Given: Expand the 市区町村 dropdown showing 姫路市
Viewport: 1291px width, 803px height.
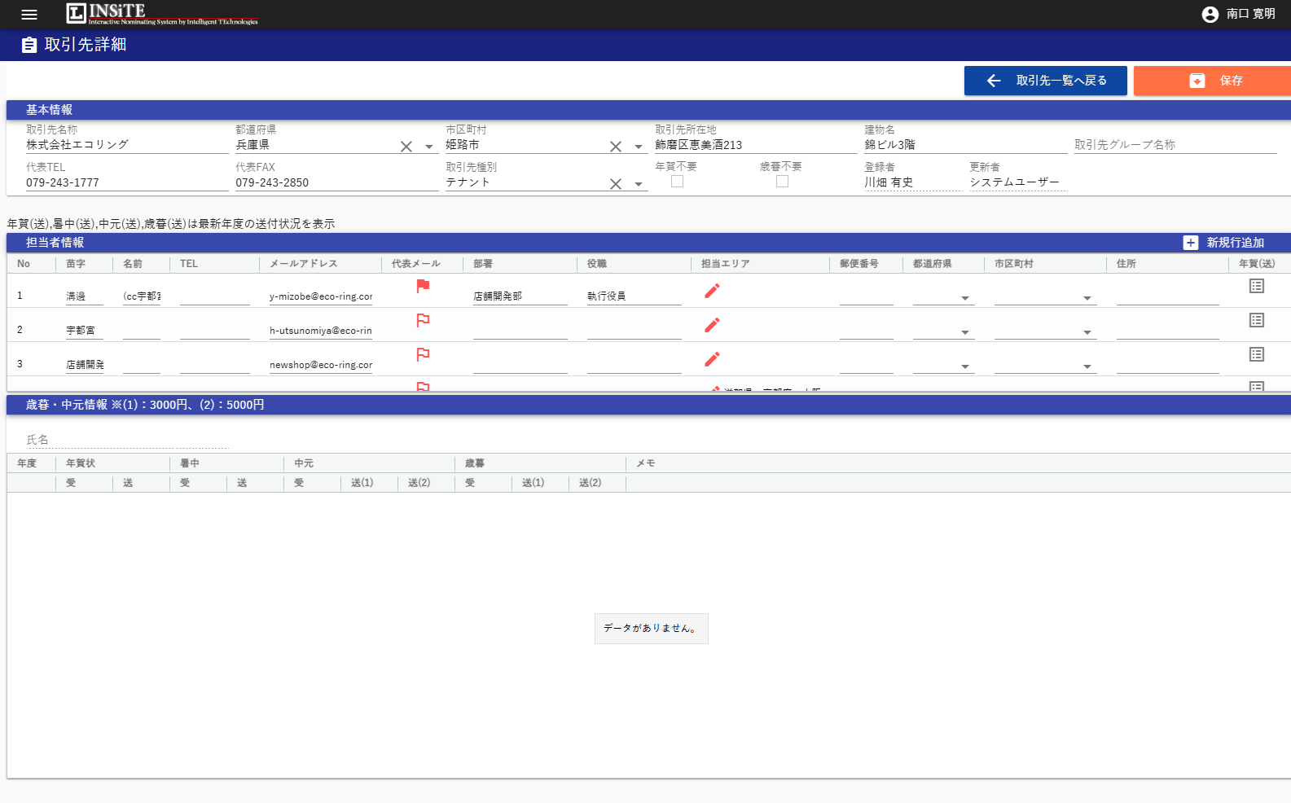Looking at the screenshot, I should point(639,147).
